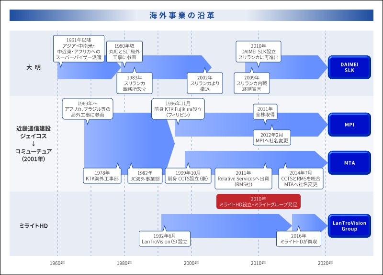Click the 1960年 axis label
Screen dimensions: 383x275
pyautogui.click(x=57, y=263)
